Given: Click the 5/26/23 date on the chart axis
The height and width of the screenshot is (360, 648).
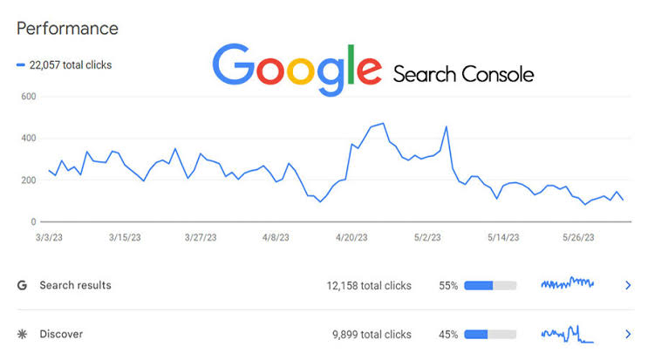Looking at the screenshot, I should tap(576, 237).
